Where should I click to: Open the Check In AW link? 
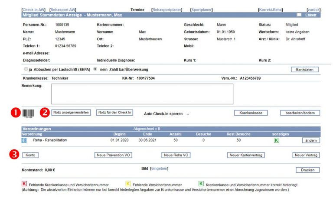33,10
